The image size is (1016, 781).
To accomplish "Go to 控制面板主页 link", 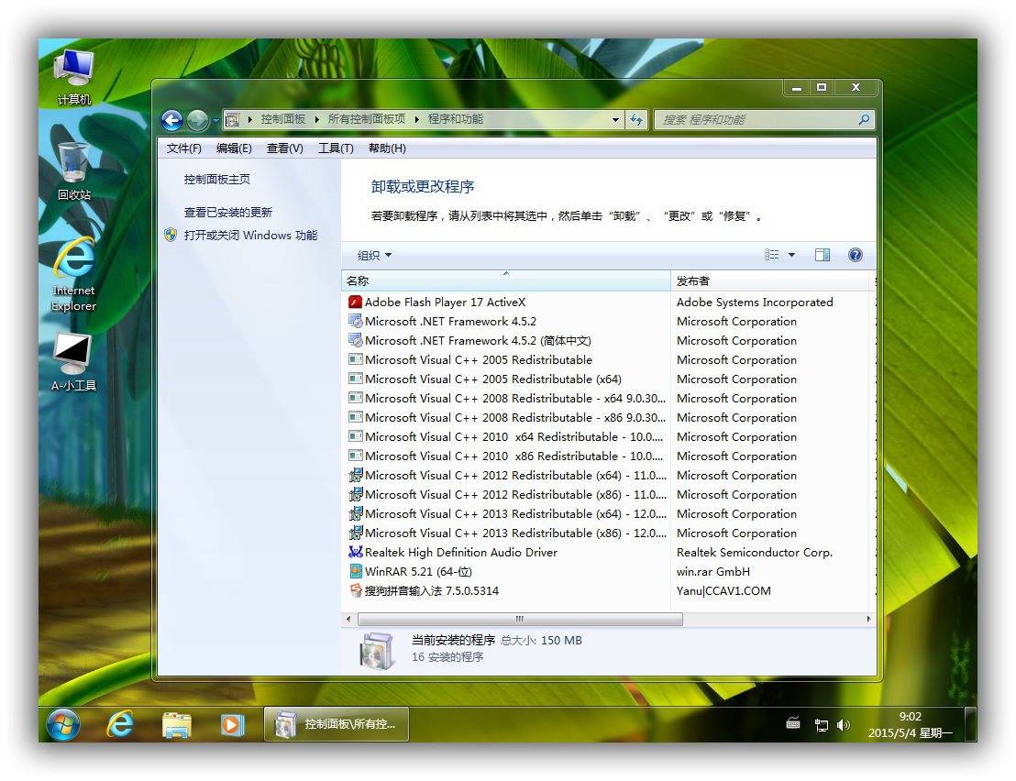I will pyautogui.click(x=217, y=180).
